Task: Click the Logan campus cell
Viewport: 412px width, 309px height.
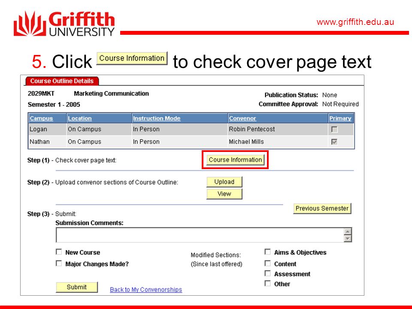Action: [38, 129]
